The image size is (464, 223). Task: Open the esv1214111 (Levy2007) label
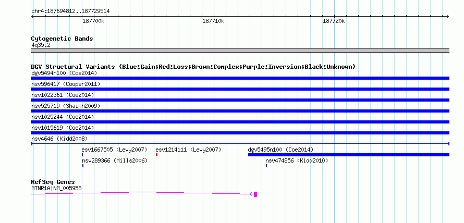pos(188,150)
